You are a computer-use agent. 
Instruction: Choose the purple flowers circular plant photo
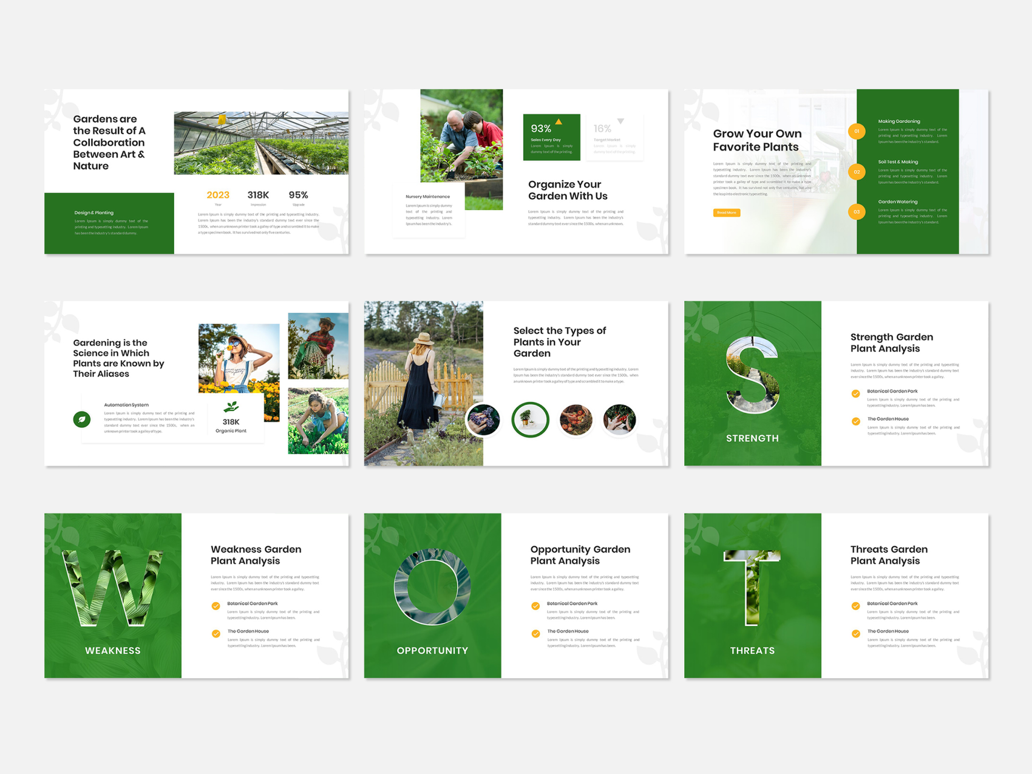(483, 419)
